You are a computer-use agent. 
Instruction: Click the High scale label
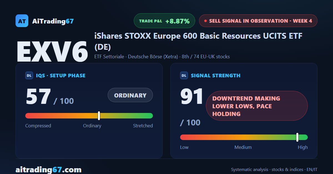[303, 147]
